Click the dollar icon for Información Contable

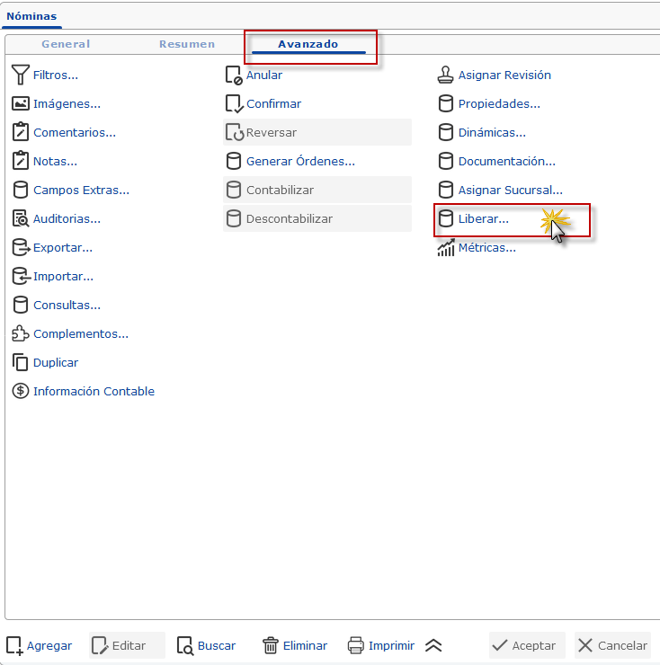(21, 391)
